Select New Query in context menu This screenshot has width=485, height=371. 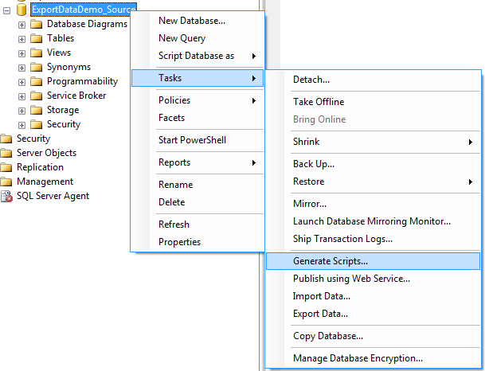click(x=182, y=38)
